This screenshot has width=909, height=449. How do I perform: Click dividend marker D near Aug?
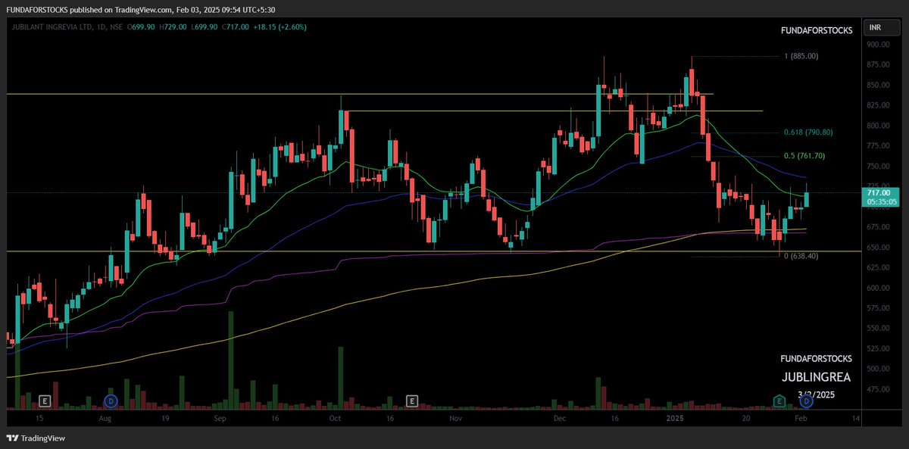pyautogui.click(x=111, y=400)
